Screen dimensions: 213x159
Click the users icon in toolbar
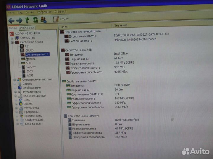pos(43,20)
